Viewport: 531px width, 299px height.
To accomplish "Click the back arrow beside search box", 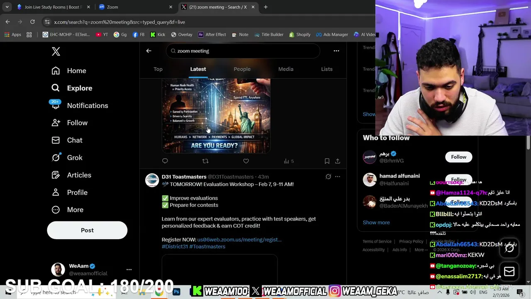I will click(149, 51).
